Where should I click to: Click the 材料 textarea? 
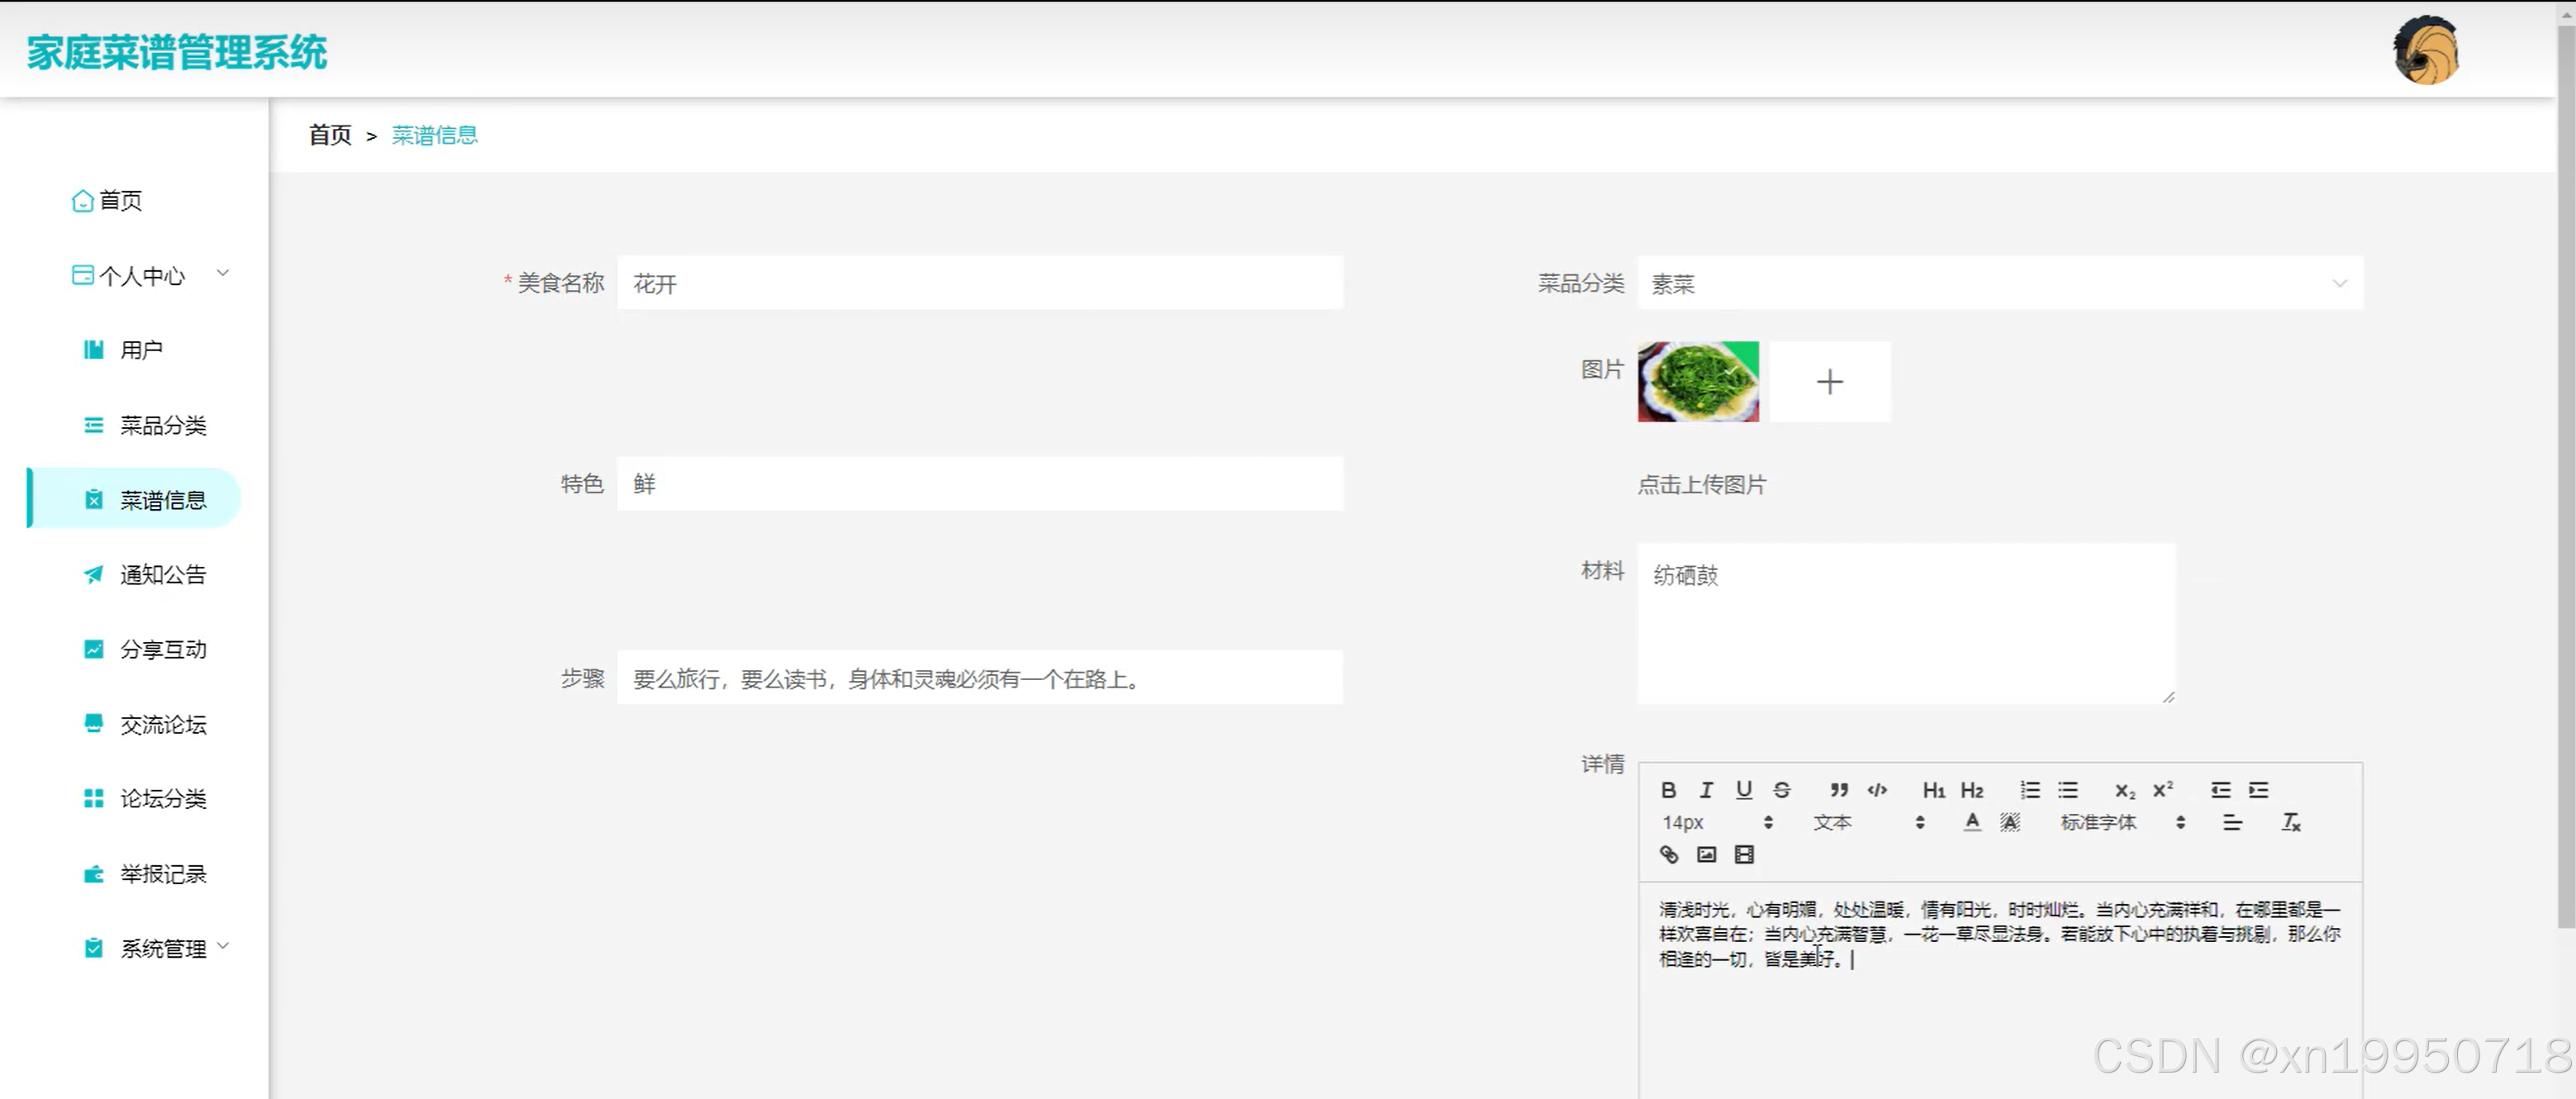[x=1906, y=624]
